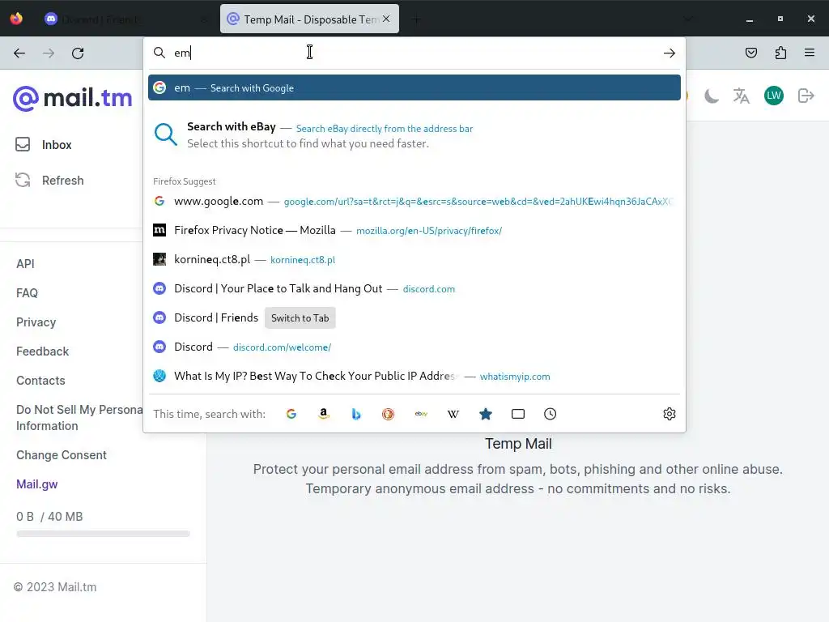Click in the address bar text field
The image size is (829, 622).
coord(415,53)
